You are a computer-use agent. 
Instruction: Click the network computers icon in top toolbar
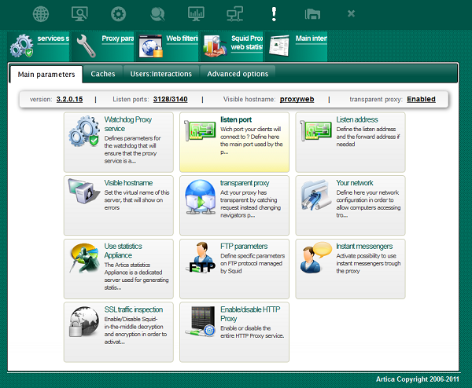[x=234, y=14]
